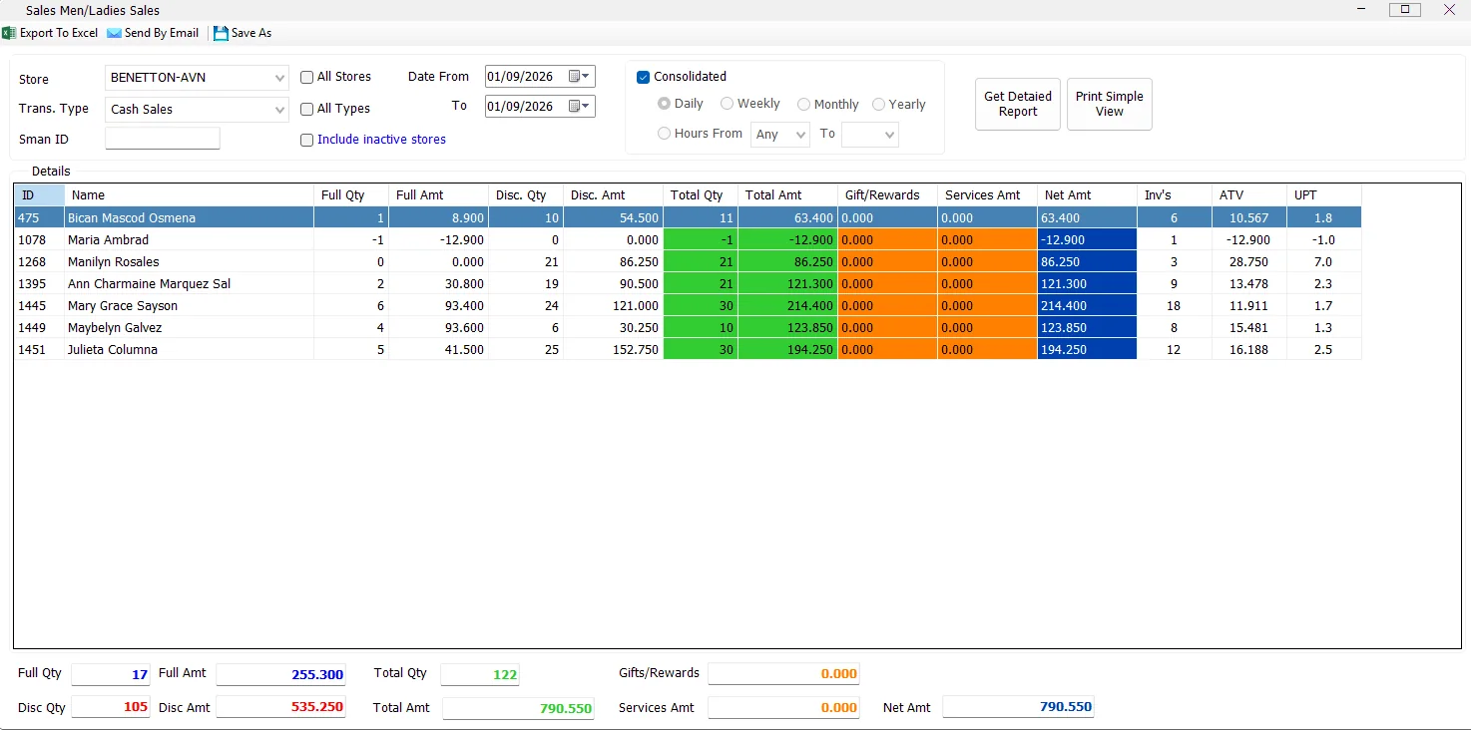Click the Send By Email envelope icon

click(x=115, y=33)
